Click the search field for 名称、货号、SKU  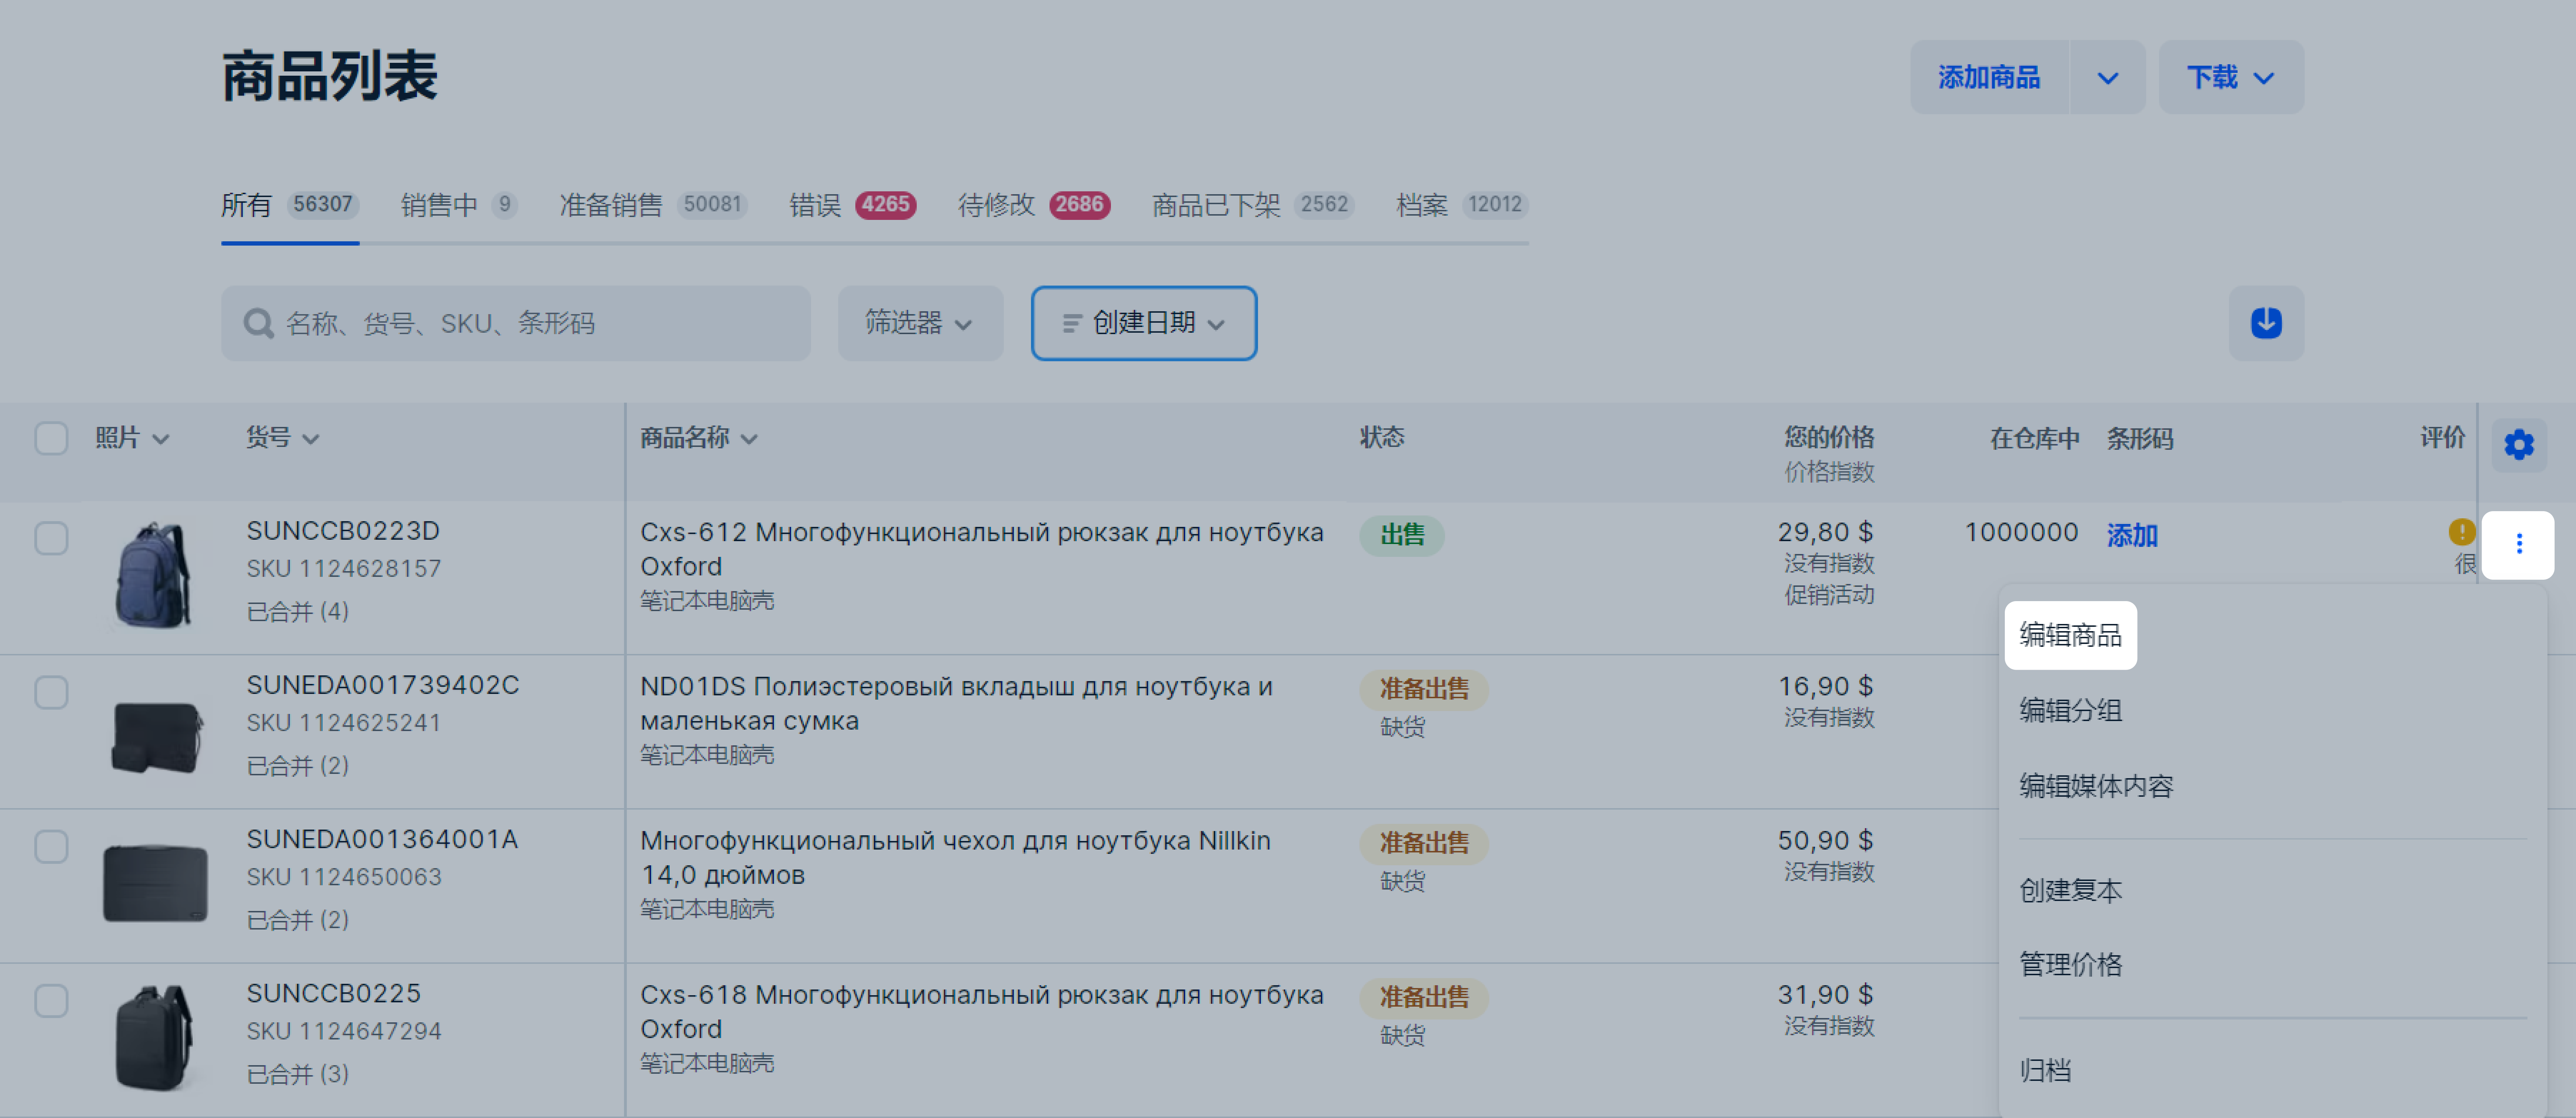[516, 323]
